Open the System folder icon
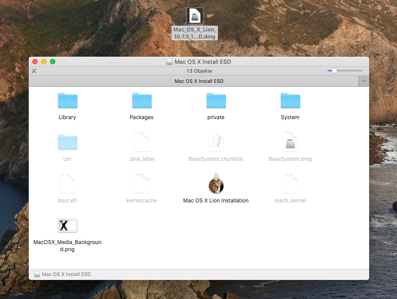This screenshot has height=299, width=397. coord(290,101)
